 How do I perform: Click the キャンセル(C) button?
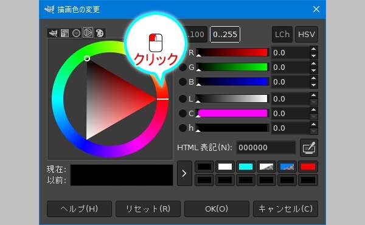click(286, 209)
